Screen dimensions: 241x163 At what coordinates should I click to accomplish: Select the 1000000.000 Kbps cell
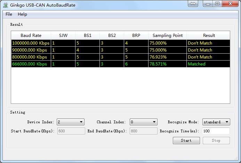pos(31,43)
